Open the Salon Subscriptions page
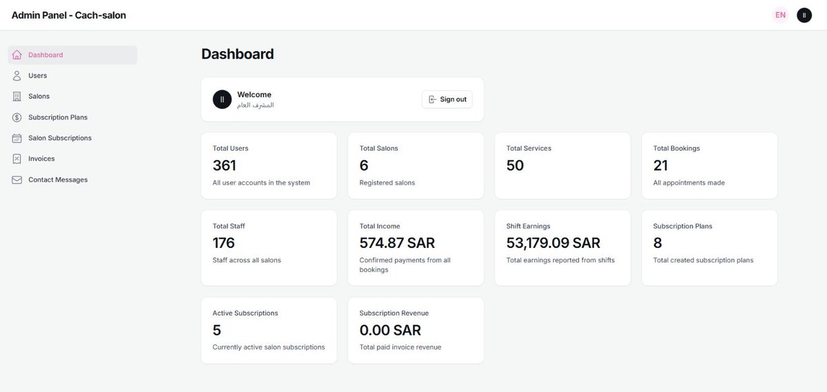 [x=60, y=138]
